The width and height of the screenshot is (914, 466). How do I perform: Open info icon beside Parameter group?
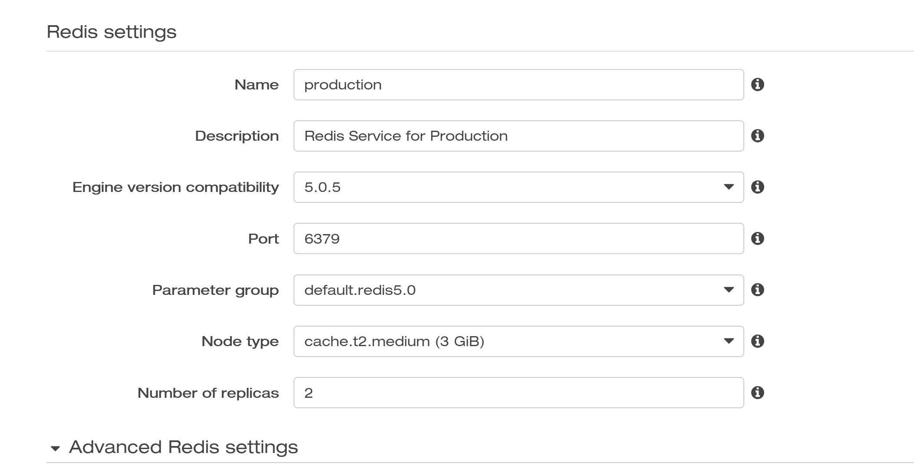click(x=757, y=290)
